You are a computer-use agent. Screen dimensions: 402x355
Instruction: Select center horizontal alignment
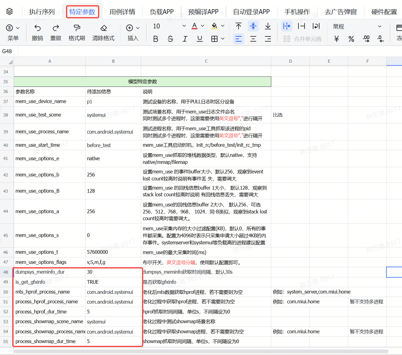click(253, 39)
